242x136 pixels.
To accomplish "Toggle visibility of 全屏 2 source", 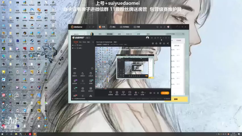I will coord(73,48).
